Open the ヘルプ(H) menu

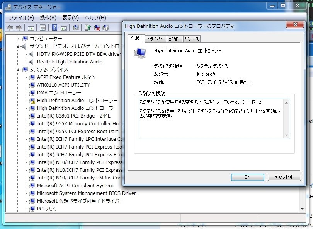[x=95, y=18]
